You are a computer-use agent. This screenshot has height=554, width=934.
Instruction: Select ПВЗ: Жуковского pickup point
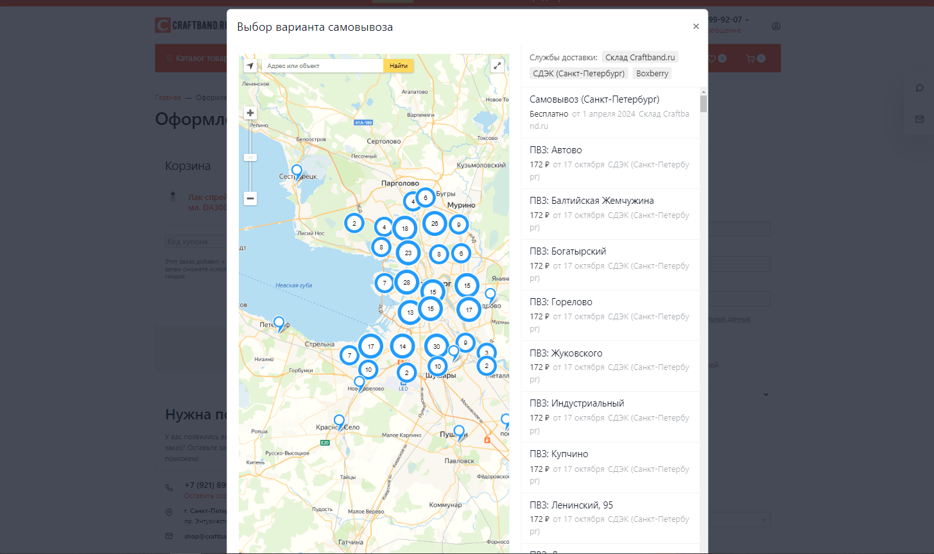[610, 366]
